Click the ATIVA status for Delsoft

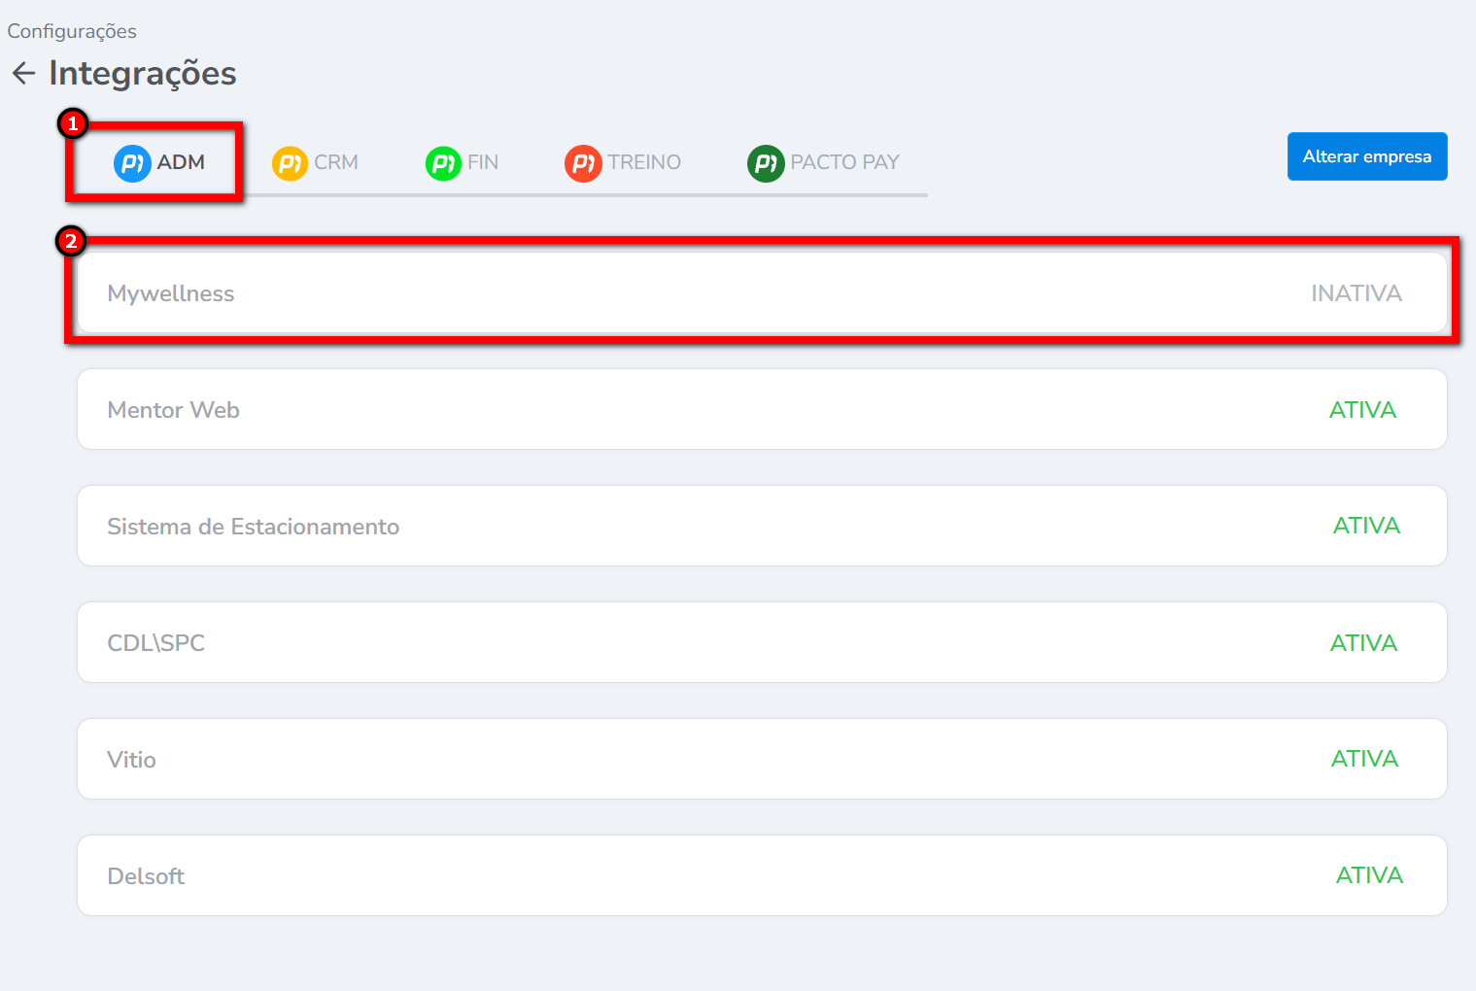(1369, 875)
